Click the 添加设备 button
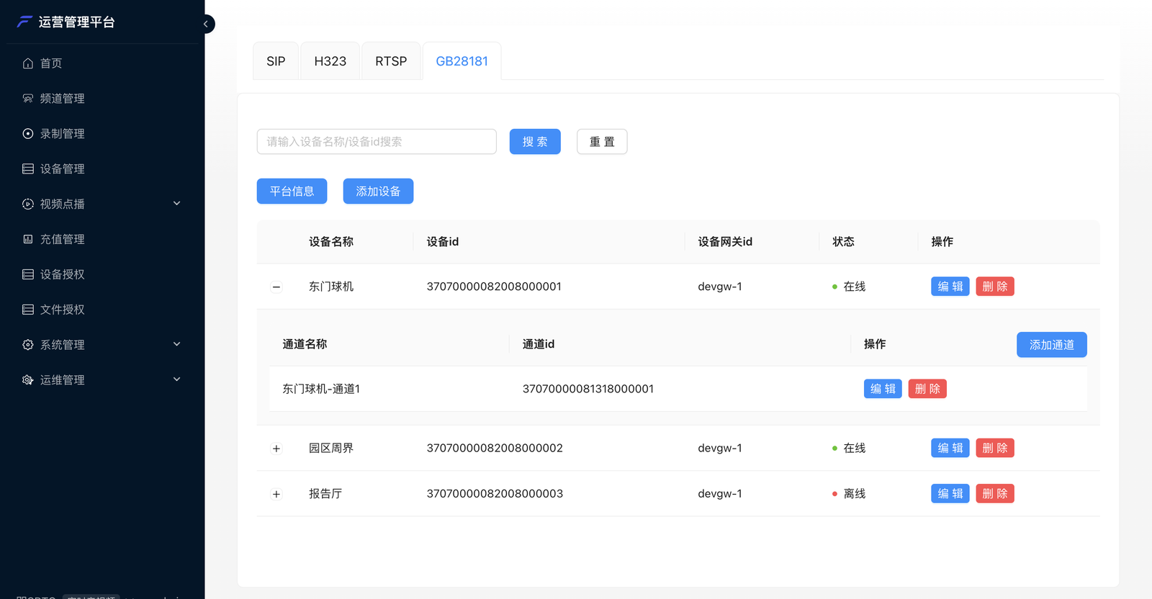Viewport: 1152px width, 599px height. point(379,192)
